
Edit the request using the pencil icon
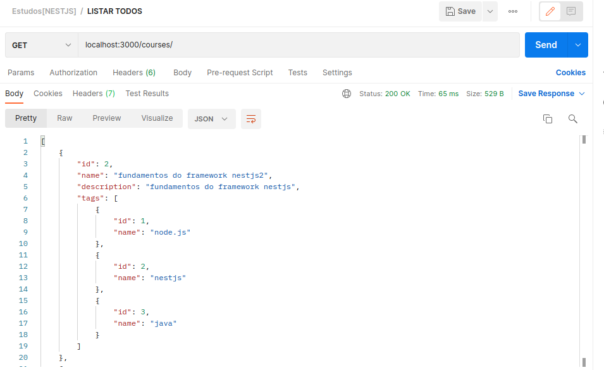click(x=550, y=11)
